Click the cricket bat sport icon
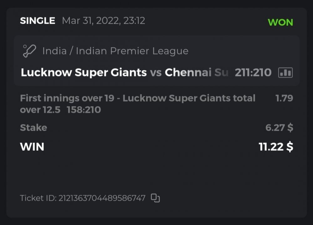Viewport: 313px width, 225px height. tap(29, 51)
